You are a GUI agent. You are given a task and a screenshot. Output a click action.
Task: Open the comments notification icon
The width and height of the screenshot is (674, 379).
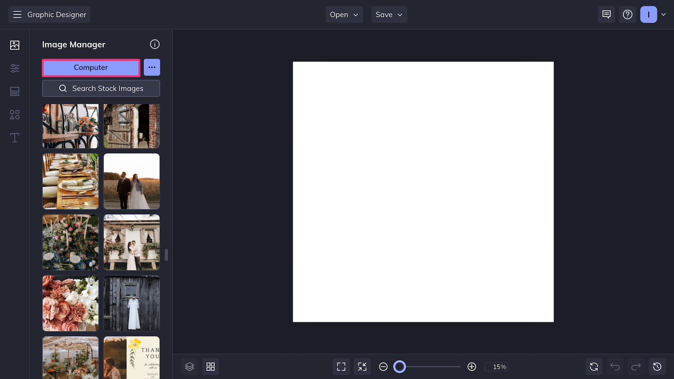(606, 14)
